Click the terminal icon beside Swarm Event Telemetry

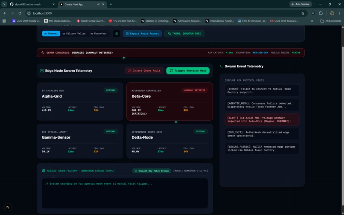click(x=221, y=66)
